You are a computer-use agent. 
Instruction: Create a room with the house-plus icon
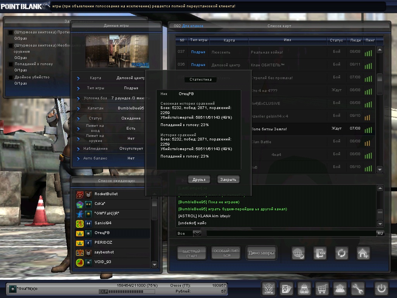[x=363, y=253]
